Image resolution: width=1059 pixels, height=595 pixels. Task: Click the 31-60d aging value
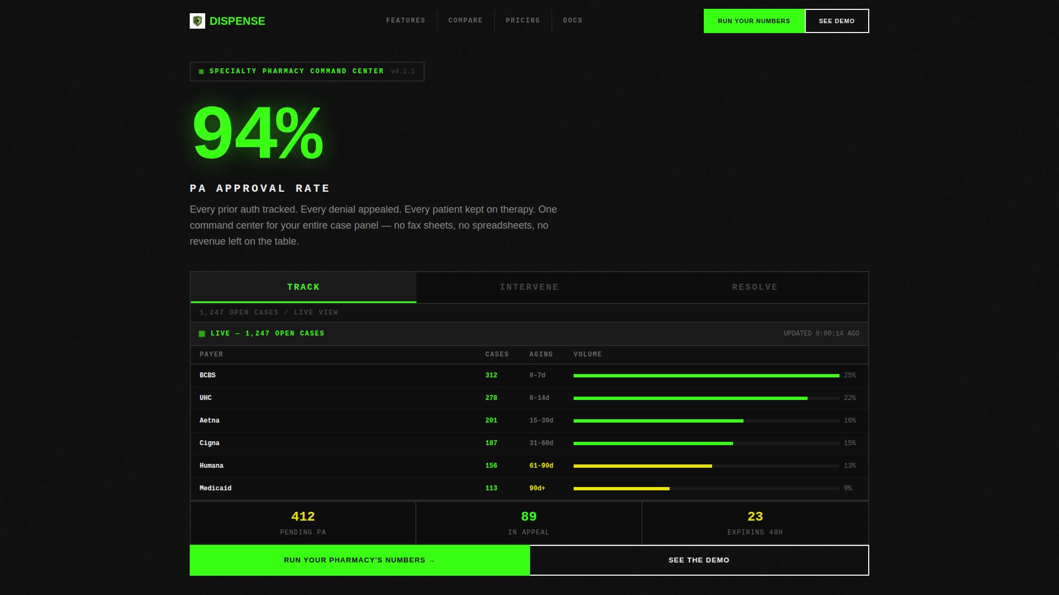click(541, 443)
